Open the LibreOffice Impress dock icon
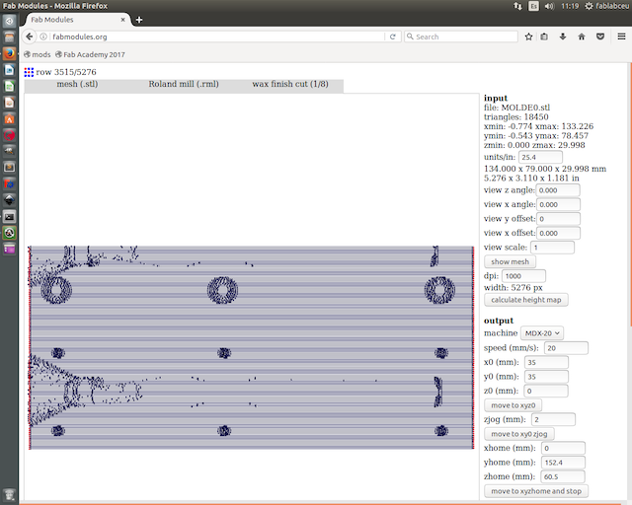 point(9,103)
